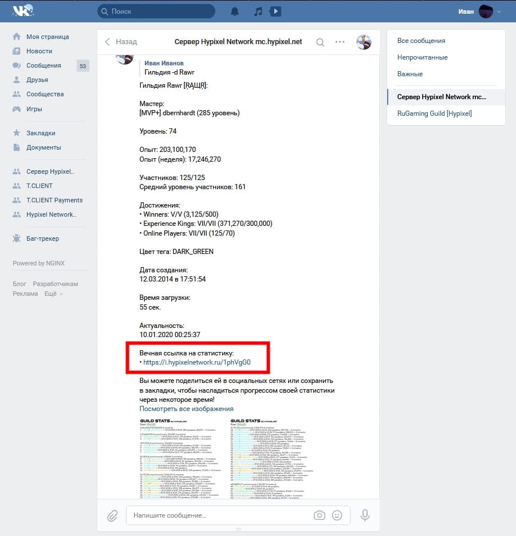The image size is (516, 536).
Task: Open the hypixelnetwork.ru statistics link
Action: pyautogui.click(x=197, y=363)
